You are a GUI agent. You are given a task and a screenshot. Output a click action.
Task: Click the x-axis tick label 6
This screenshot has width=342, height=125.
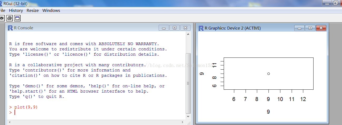coord(234,99)
